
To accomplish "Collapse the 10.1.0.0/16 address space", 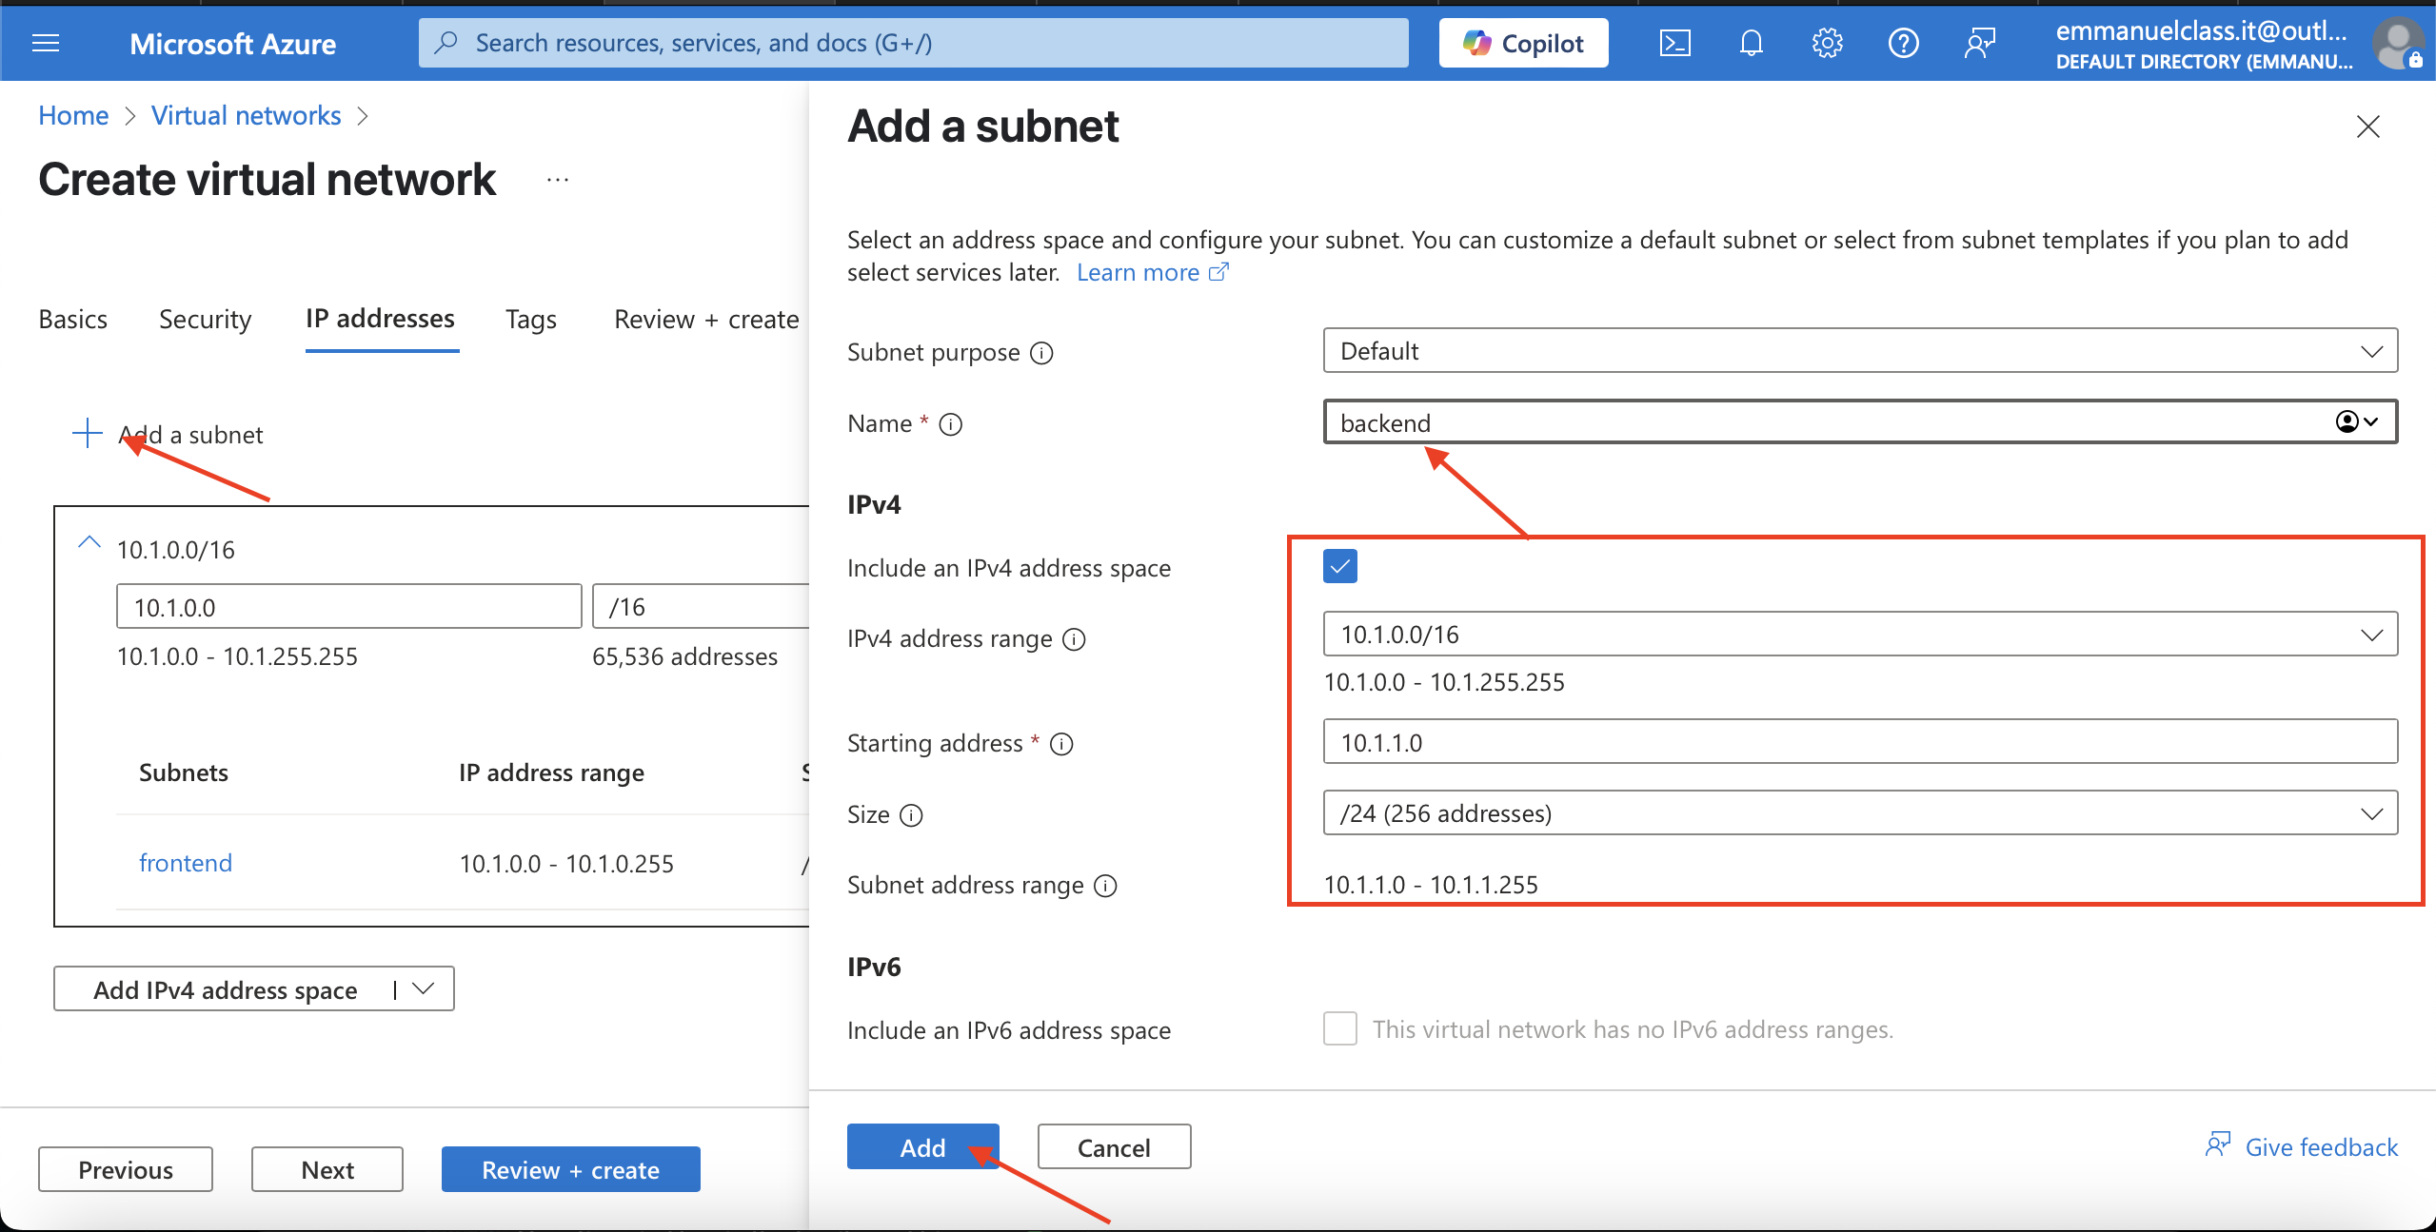I will pyautogui.click(x=89, y=543).
